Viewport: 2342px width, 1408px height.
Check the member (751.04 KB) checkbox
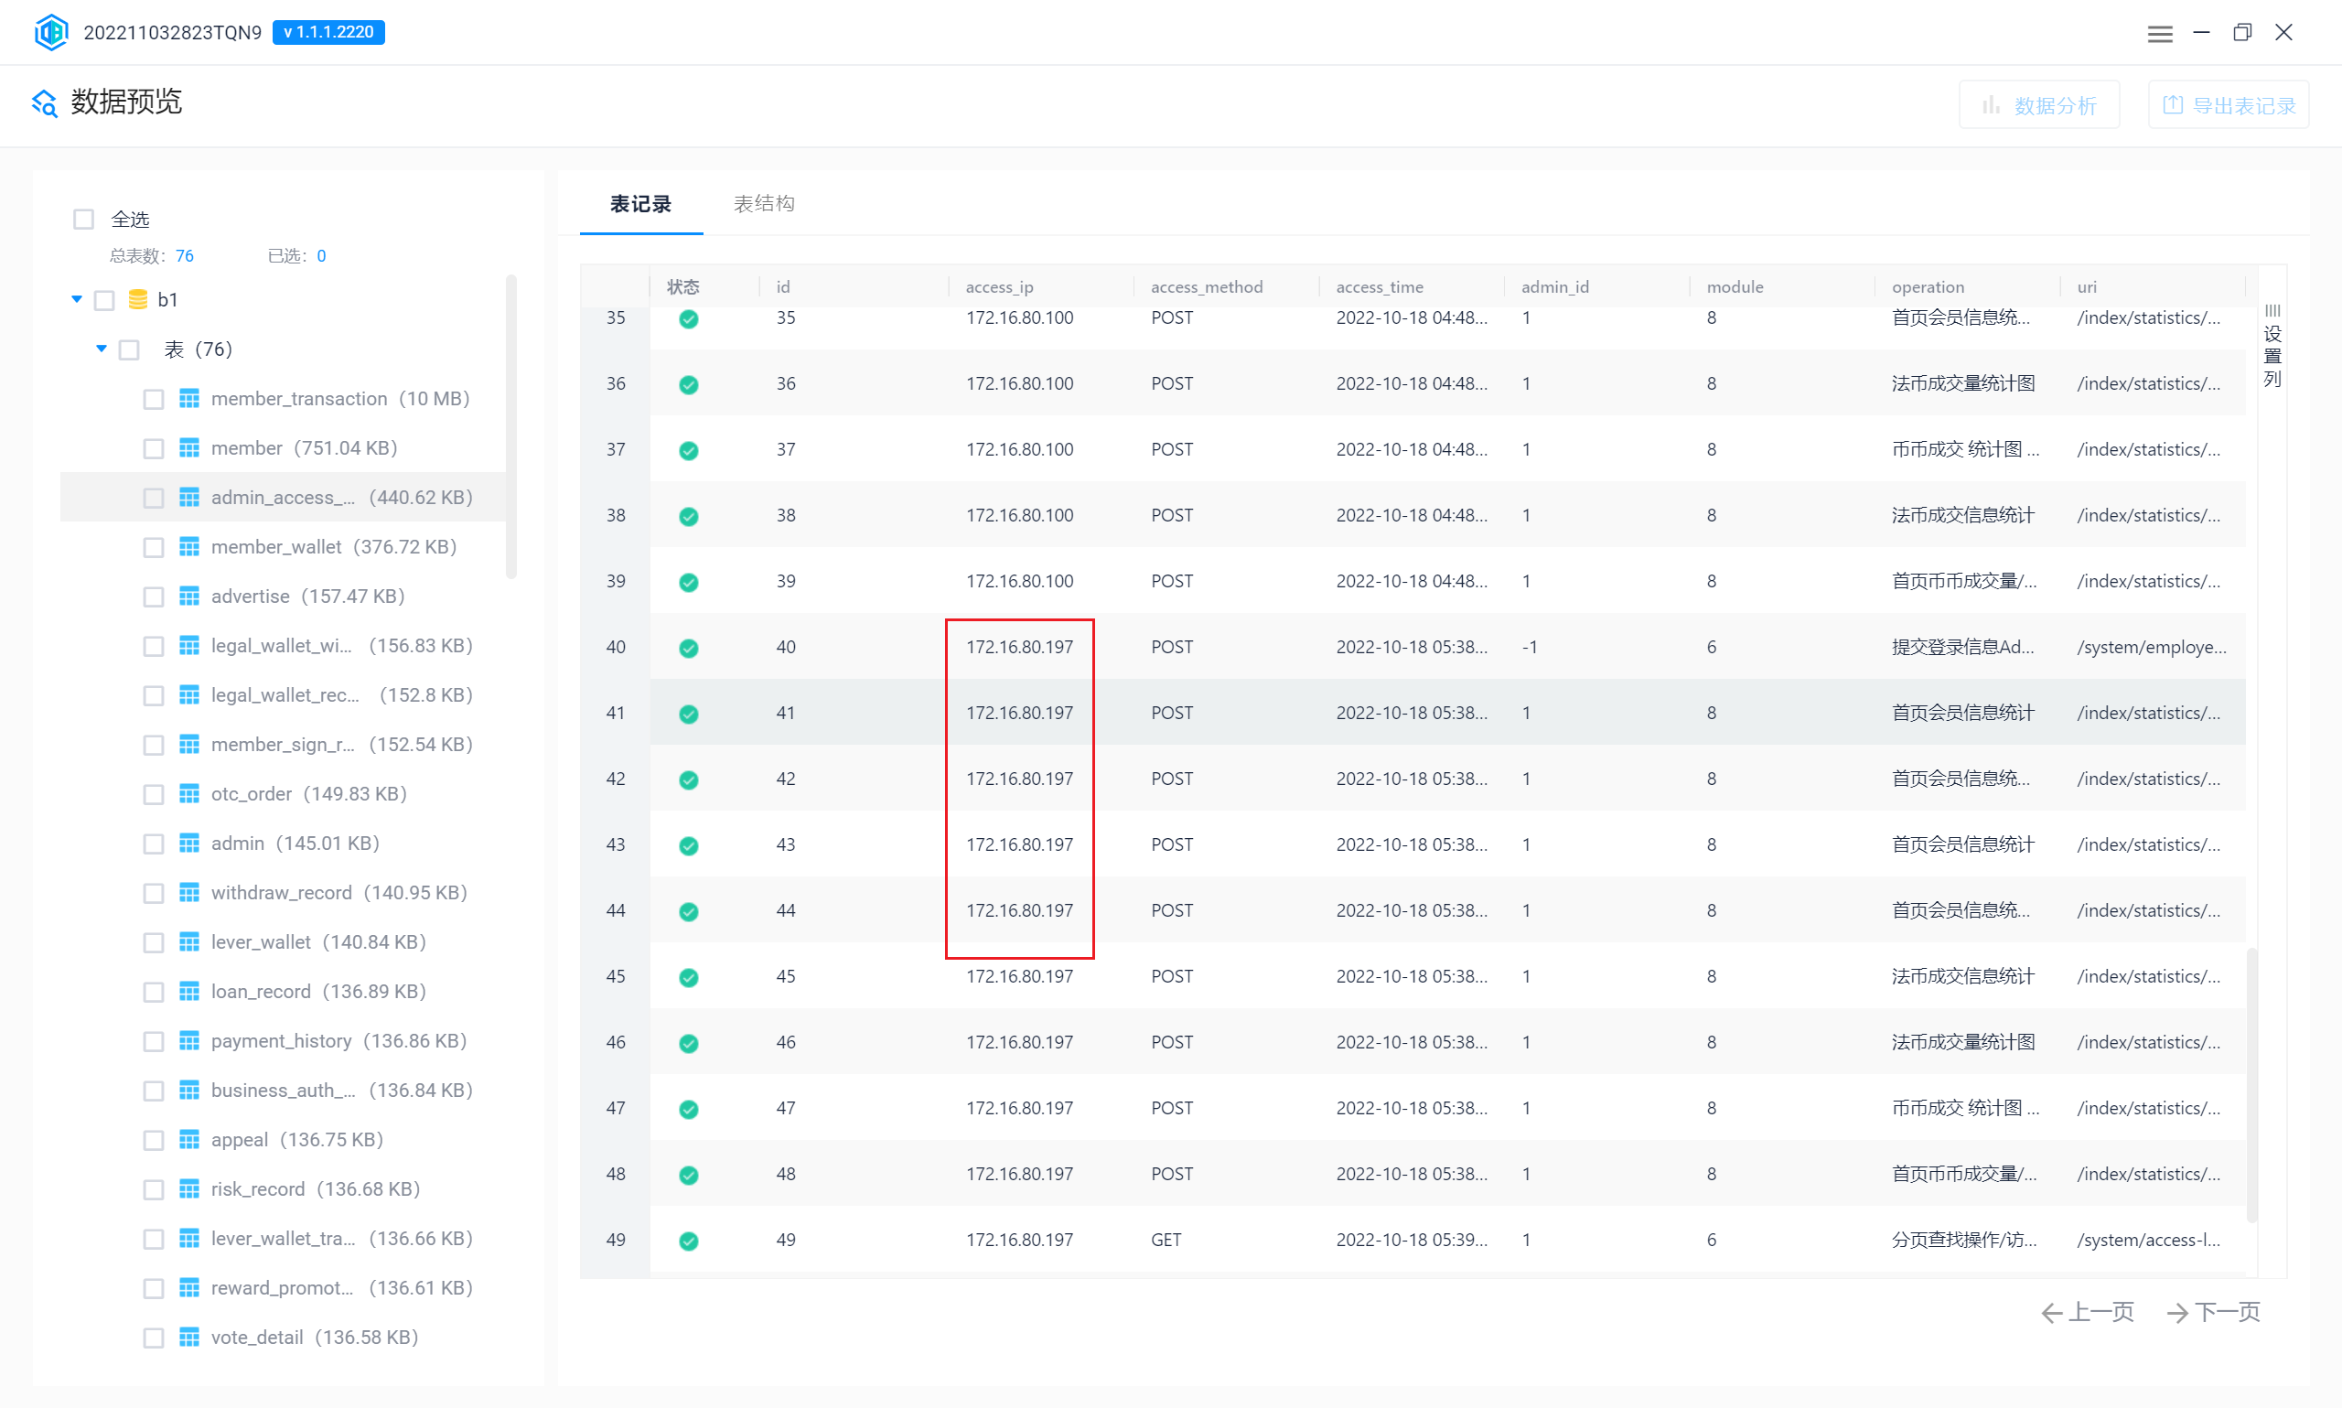[154, 449]
